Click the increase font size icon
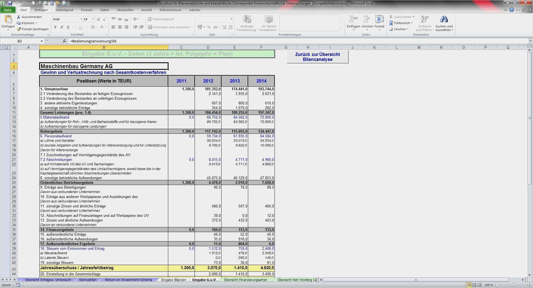The image size is (533, 288). coord(98,19)
